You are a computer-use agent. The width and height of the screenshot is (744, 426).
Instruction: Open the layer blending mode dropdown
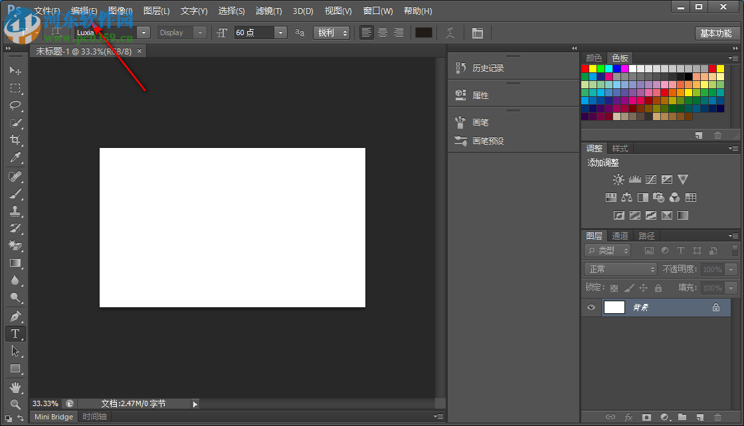[619, 269]
